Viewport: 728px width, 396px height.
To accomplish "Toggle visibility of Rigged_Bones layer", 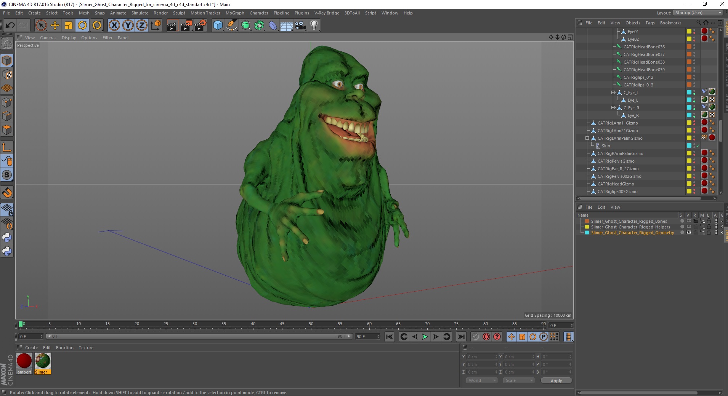I will [689, 221].
